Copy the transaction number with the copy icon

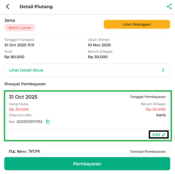coord(48,122)
